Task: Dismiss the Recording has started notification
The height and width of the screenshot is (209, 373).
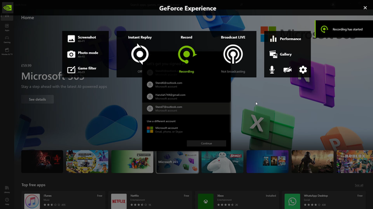Action: [344, 29]
